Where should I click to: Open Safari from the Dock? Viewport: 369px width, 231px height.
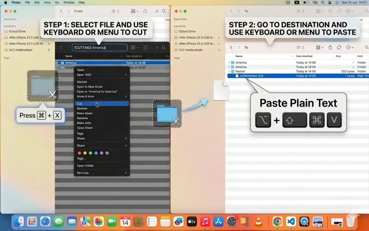(45, 222)
